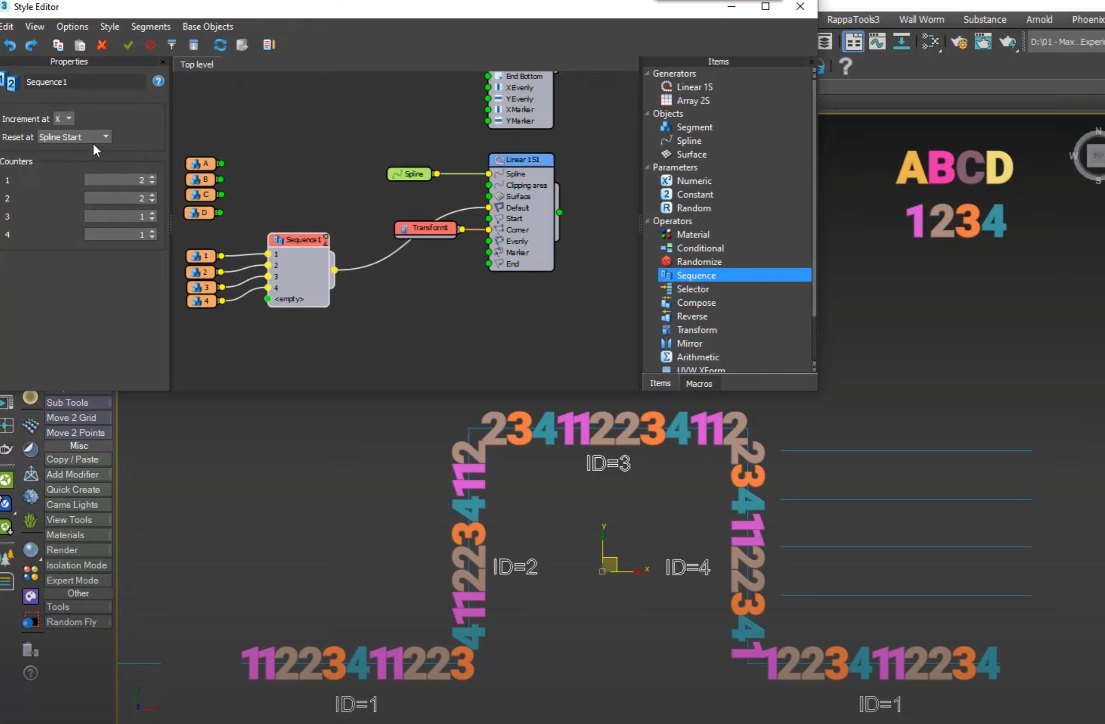Click the Random Fly button
Image resolution: width=1105 pixels, height=724 pixels.
78,622
